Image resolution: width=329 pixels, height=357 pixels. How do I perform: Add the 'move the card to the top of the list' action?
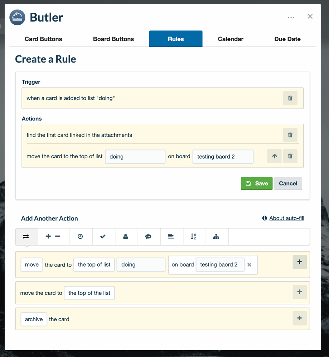coord(300,292)
